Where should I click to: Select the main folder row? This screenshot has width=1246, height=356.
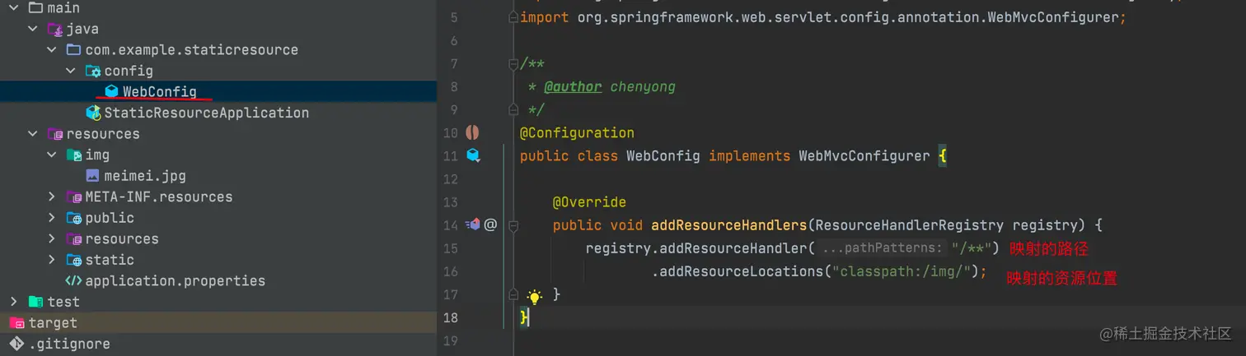218,7
